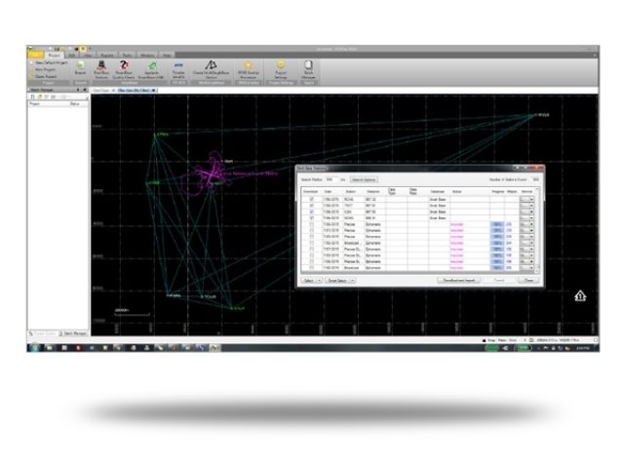624x468 pixels.
Task: Click the Status column header
Action: click(x=457, y=192)
